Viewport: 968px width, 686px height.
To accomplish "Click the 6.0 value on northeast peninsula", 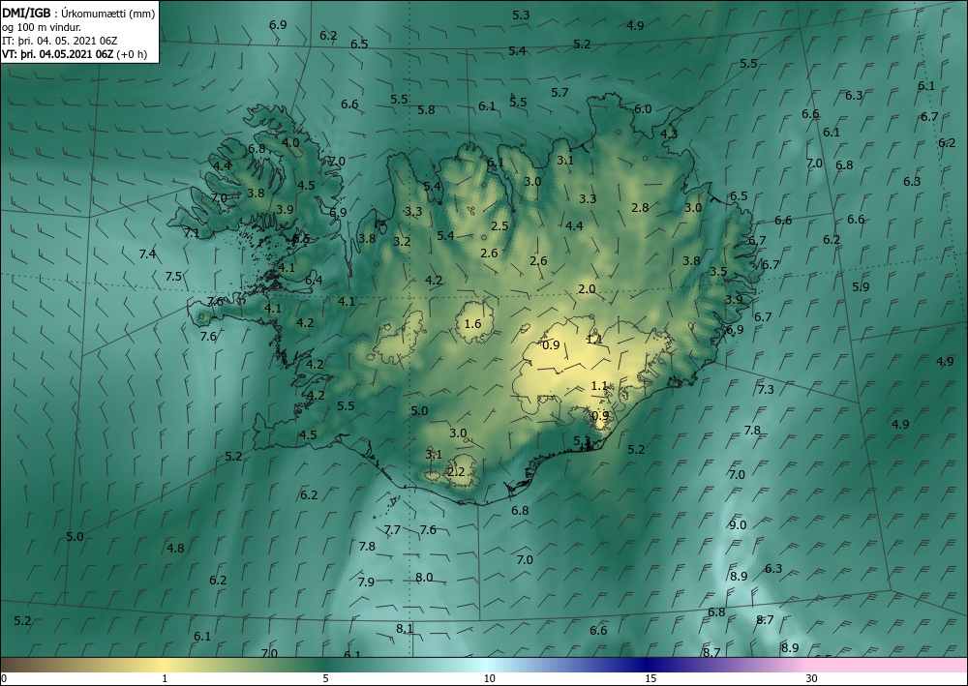I will (643, 108).
